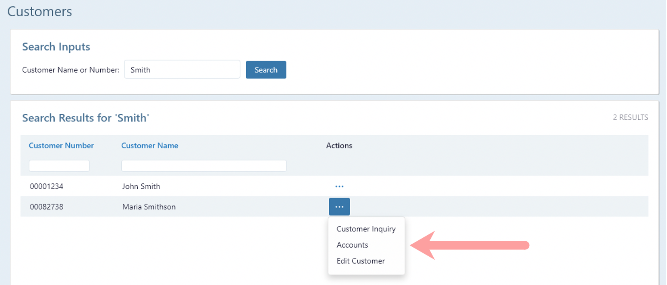Select Customer Inquiry from the actions menu
The image size is (667, 285).
pos(366,229)
